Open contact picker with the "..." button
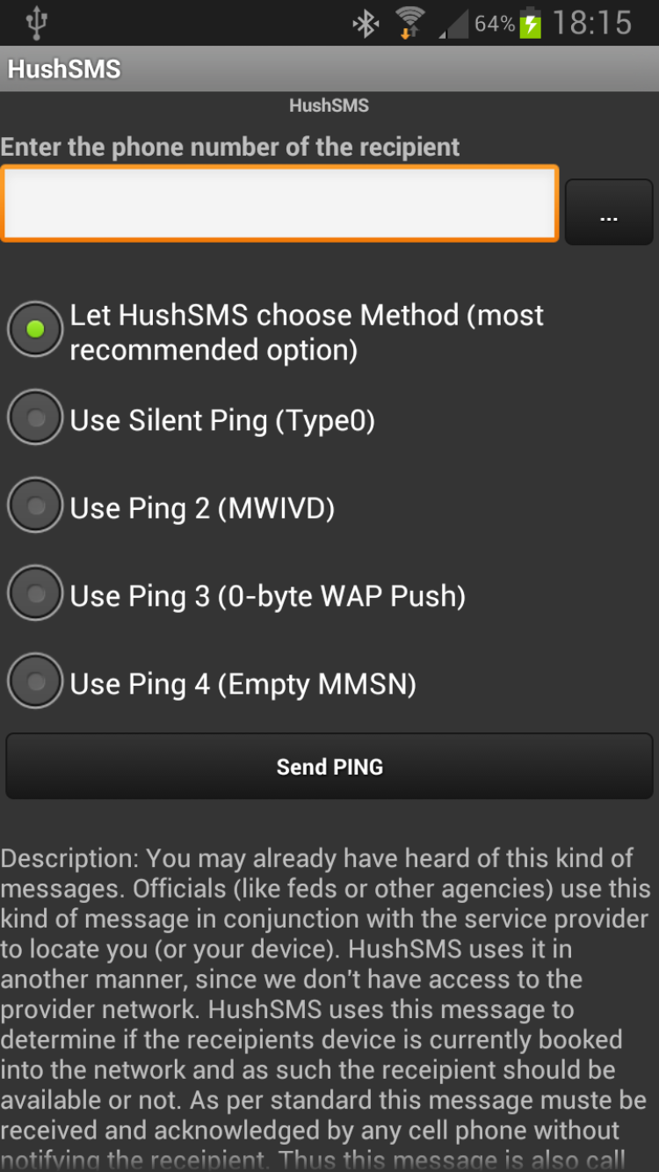The height and width of the screenshot is (1172, 659). (608, 212)
